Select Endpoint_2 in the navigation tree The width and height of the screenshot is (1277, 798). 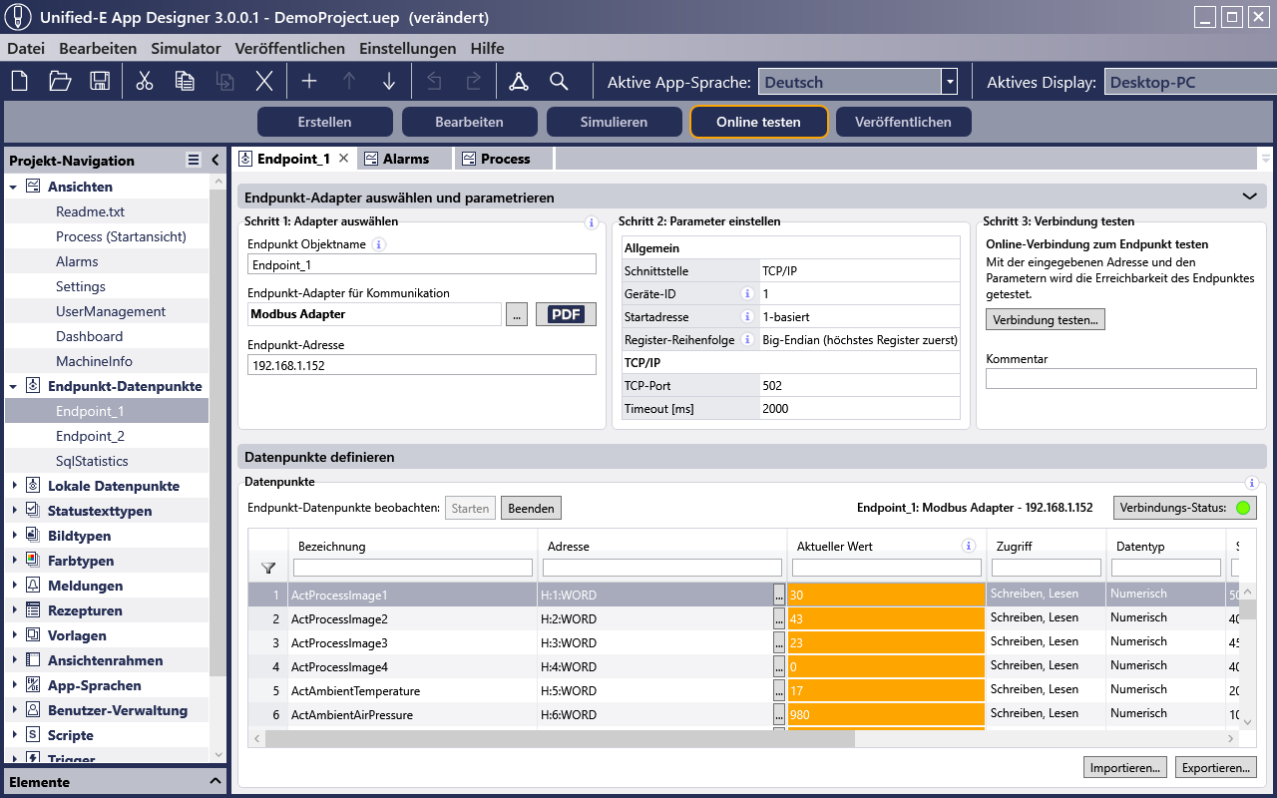point(90,436)
